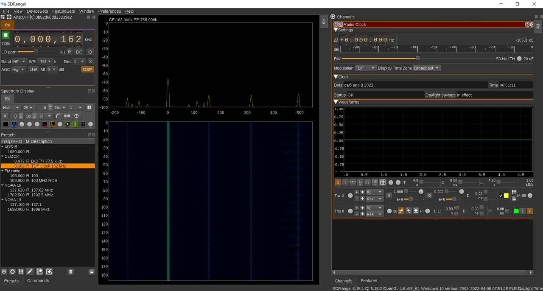
Task: Open the Preferences menu
Action: (x=109, y=11)
